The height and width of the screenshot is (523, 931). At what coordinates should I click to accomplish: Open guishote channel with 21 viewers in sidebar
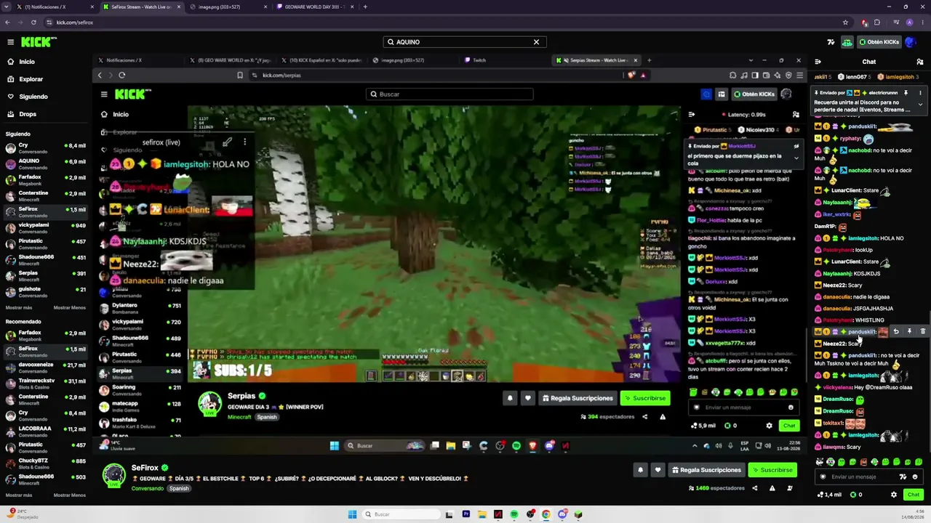click(x=46, y=291)
